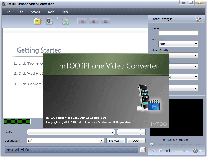
Task: Click the Browse... button
Action: pyautogui.click(x=115, y=141)
